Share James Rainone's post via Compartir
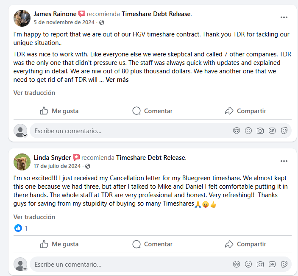This screenshot has width=298, height=276. point(245,111)
